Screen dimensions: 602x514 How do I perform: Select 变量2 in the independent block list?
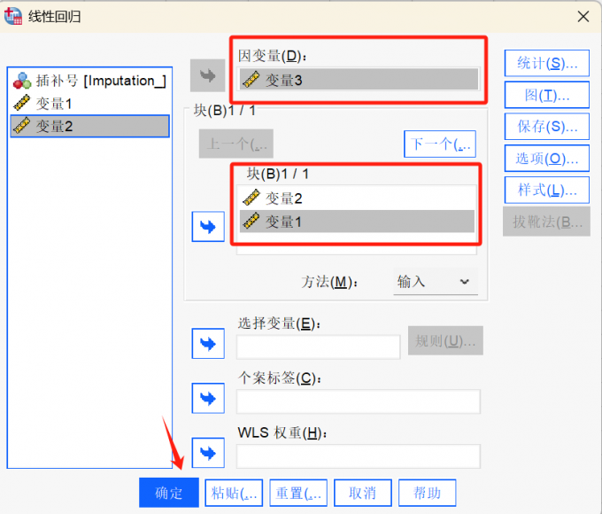pyautogui.click(x=356, y=199)
